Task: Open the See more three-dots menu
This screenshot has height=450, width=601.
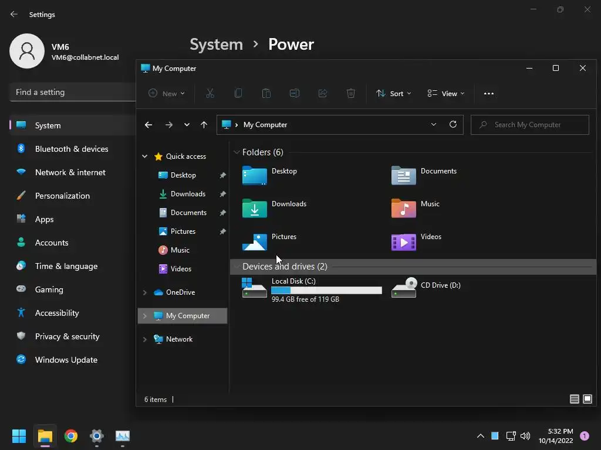Action: [x=489, y=93]
